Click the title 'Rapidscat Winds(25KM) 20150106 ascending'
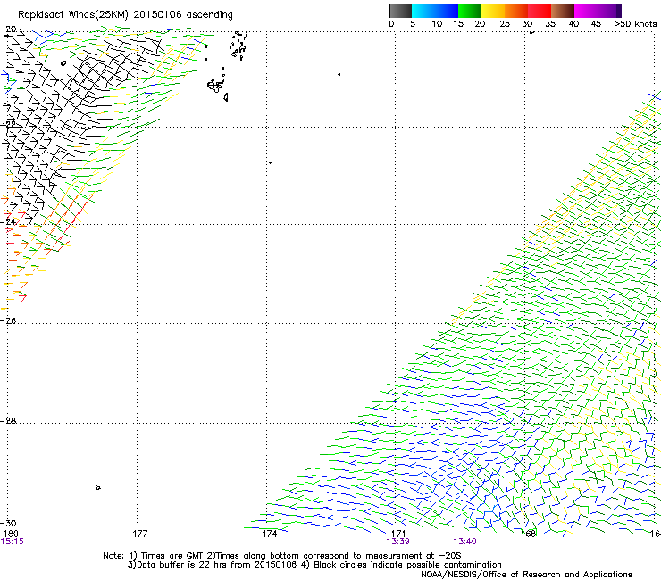Viewport: 661px width, 580px height. coord(125,15)
